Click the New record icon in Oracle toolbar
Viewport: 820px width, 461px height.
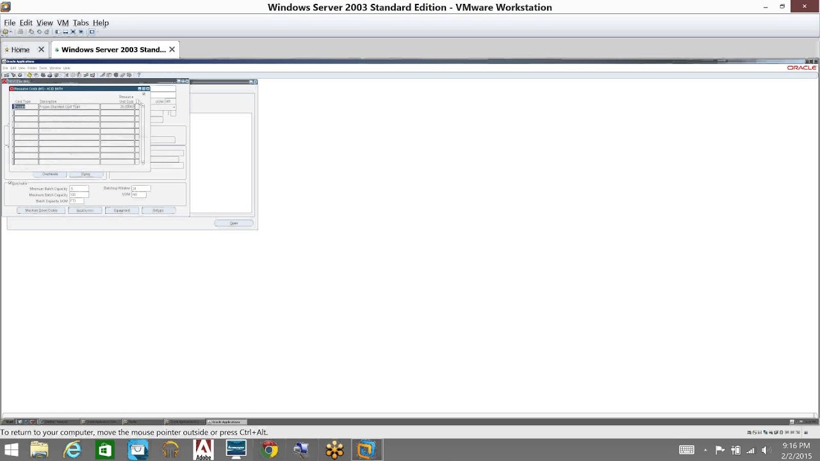tap(6, 75)
